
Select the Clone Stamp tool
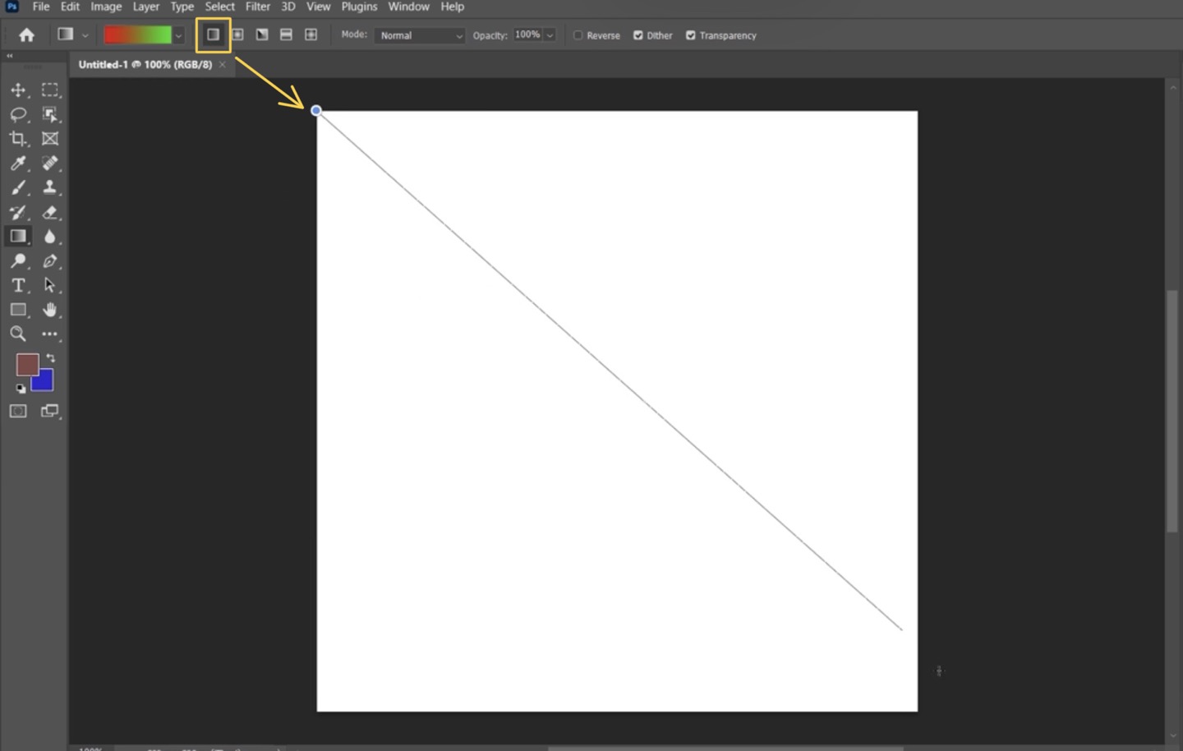[x=50, y=187]
